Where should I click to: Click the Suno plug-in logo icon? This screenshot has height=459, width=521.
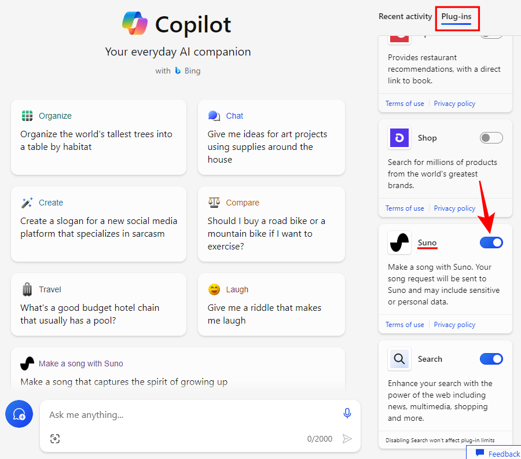pyautogui.click(x=399, y=243)
